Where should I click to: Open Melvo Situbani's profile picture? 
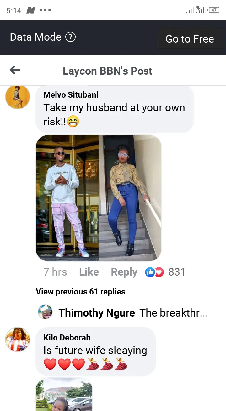18,97
